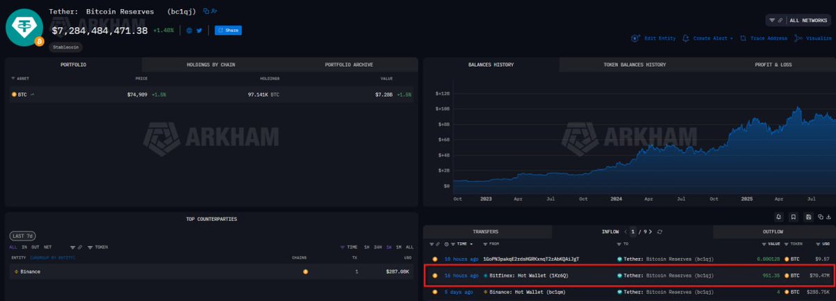
Task: Open the 16 hours ago transaction
Action: 461,275
